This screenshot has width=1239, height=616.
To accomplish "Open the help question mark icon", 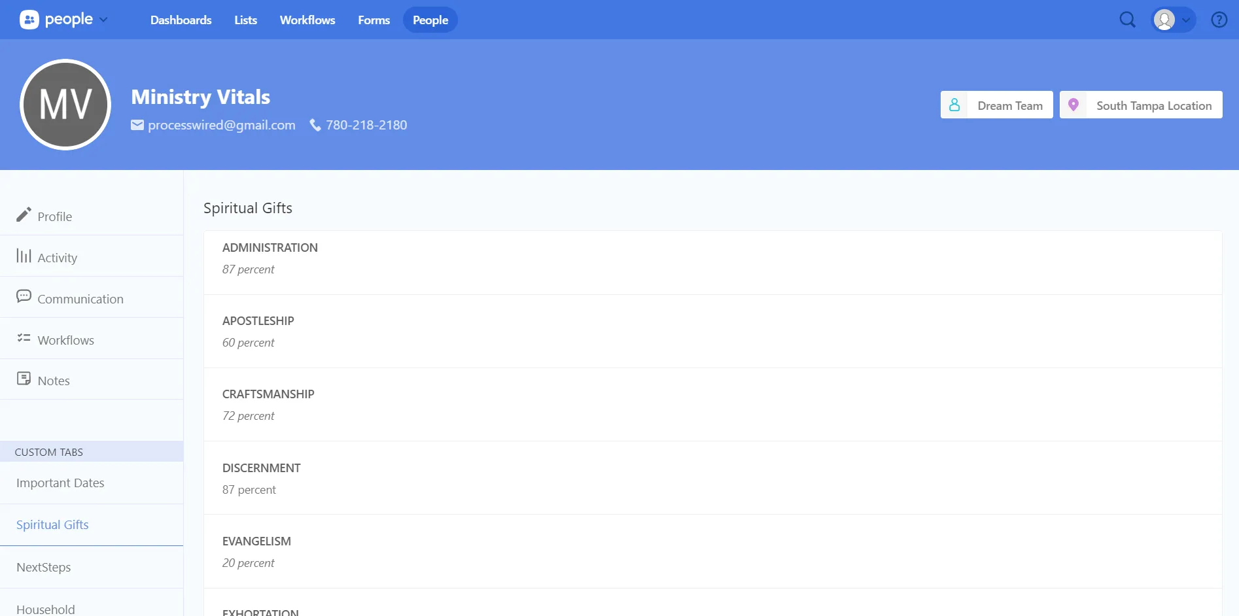I will point(1219,20).
